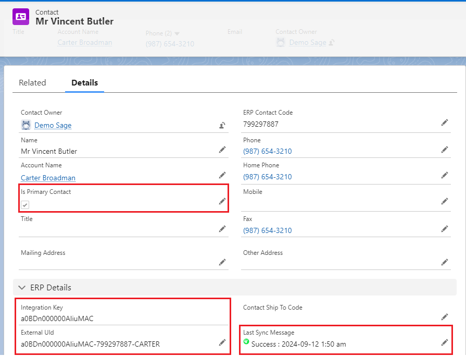Click pencil icon for External UId
This screenshot has height=356, width=466.
click(x=222, y=342)
